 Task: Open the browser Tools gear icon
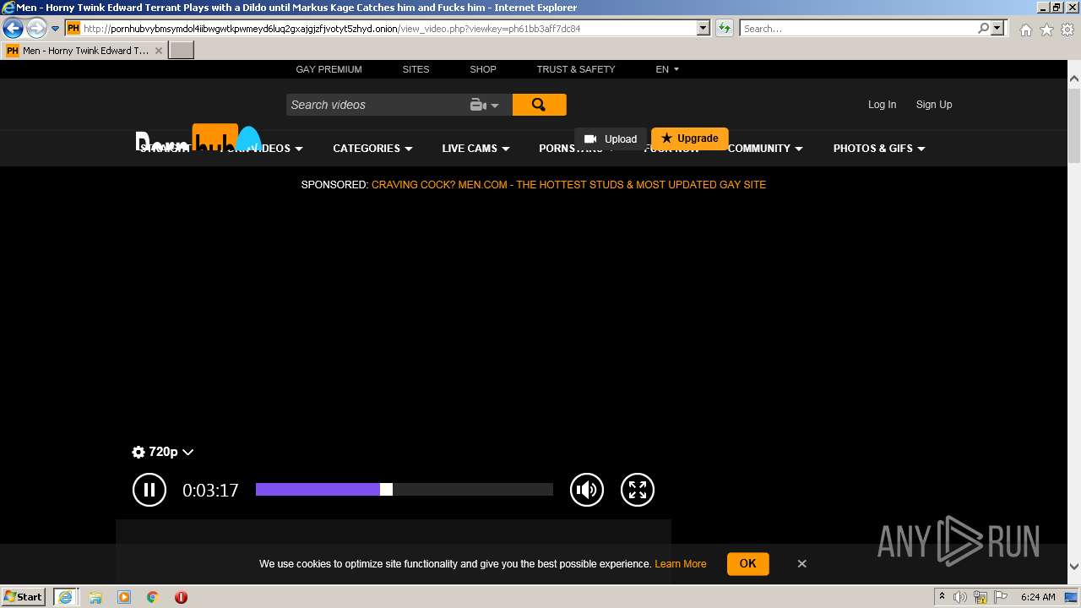tap(1067, 30)
